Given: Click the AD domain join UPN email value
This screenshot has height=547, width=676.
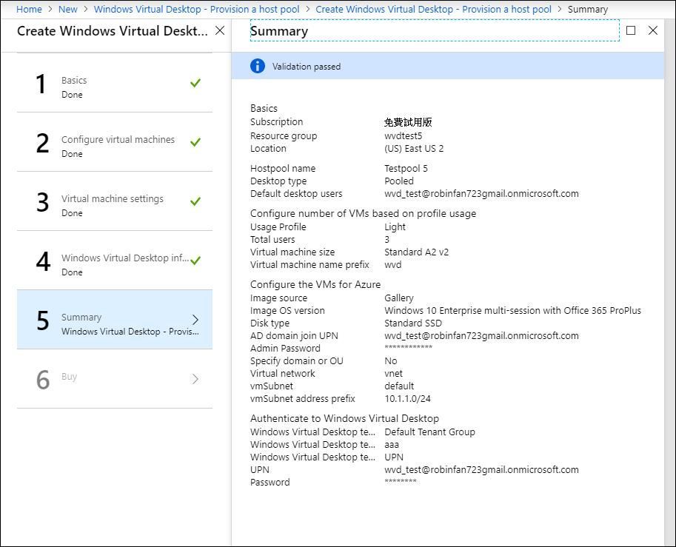Looking at the screenshot, I should pyautogui.click(x=481, y=335).
